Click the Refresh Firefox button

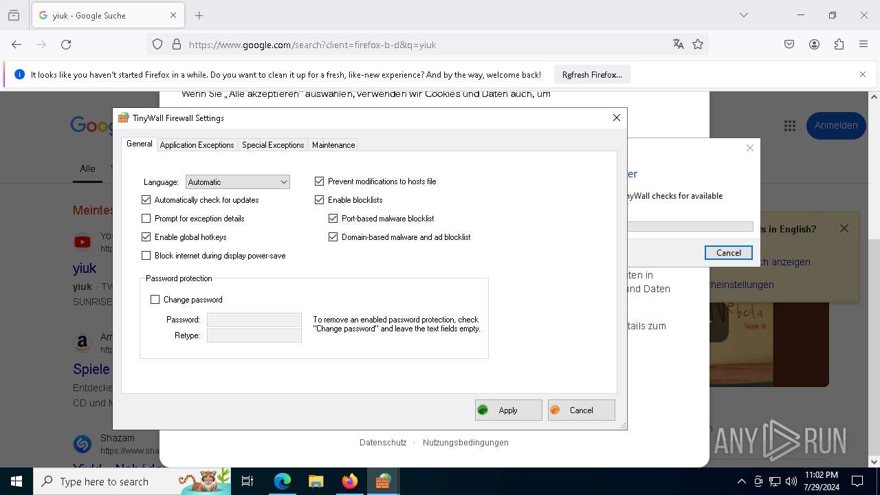point(592,75)
